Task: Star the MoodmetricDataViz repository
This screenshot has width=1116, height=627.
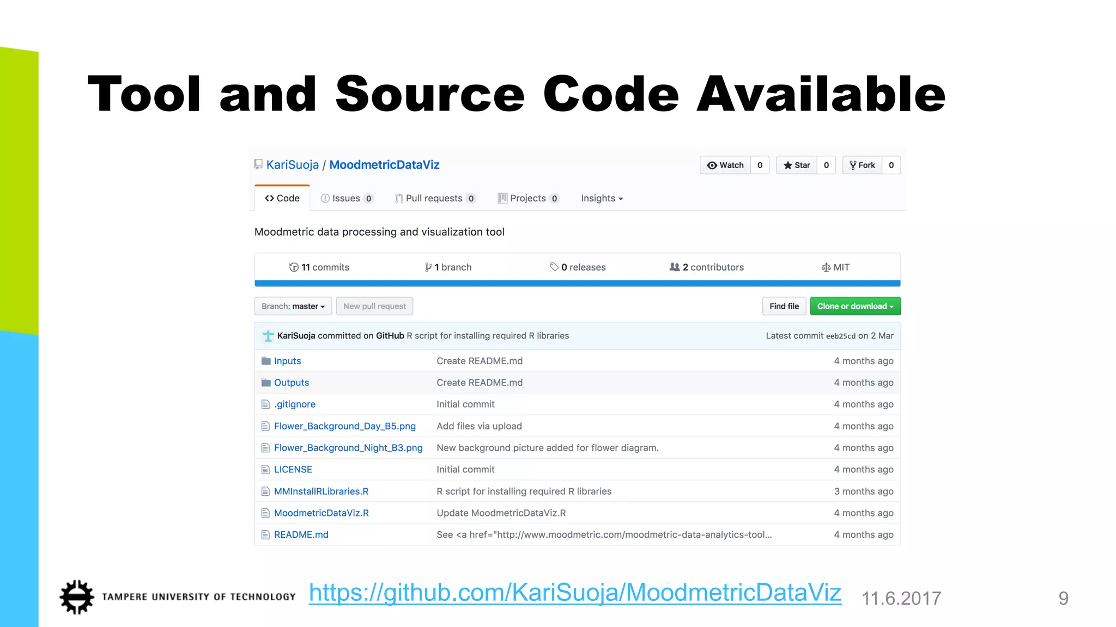Action: point(797,165)
